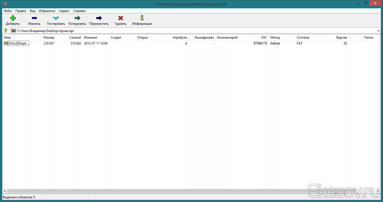This screenshot has width=383, height=202.
Task: Expand the address path dropdown
Action: tap(379, 31)
